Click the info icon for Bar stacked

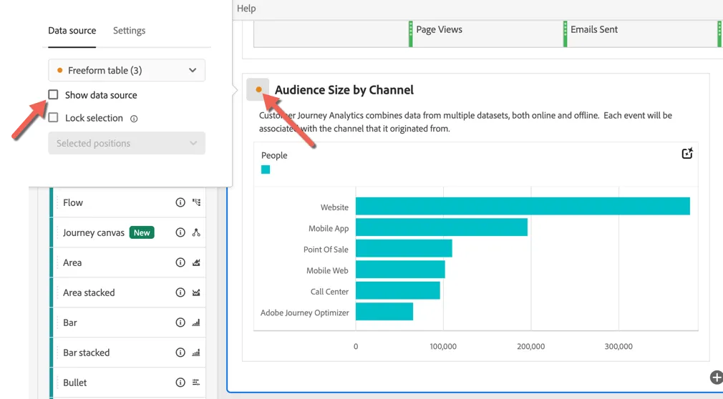pos(180,352)
